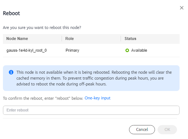
Task: Click the Primary role cell
Action: [x=72, y=50]
